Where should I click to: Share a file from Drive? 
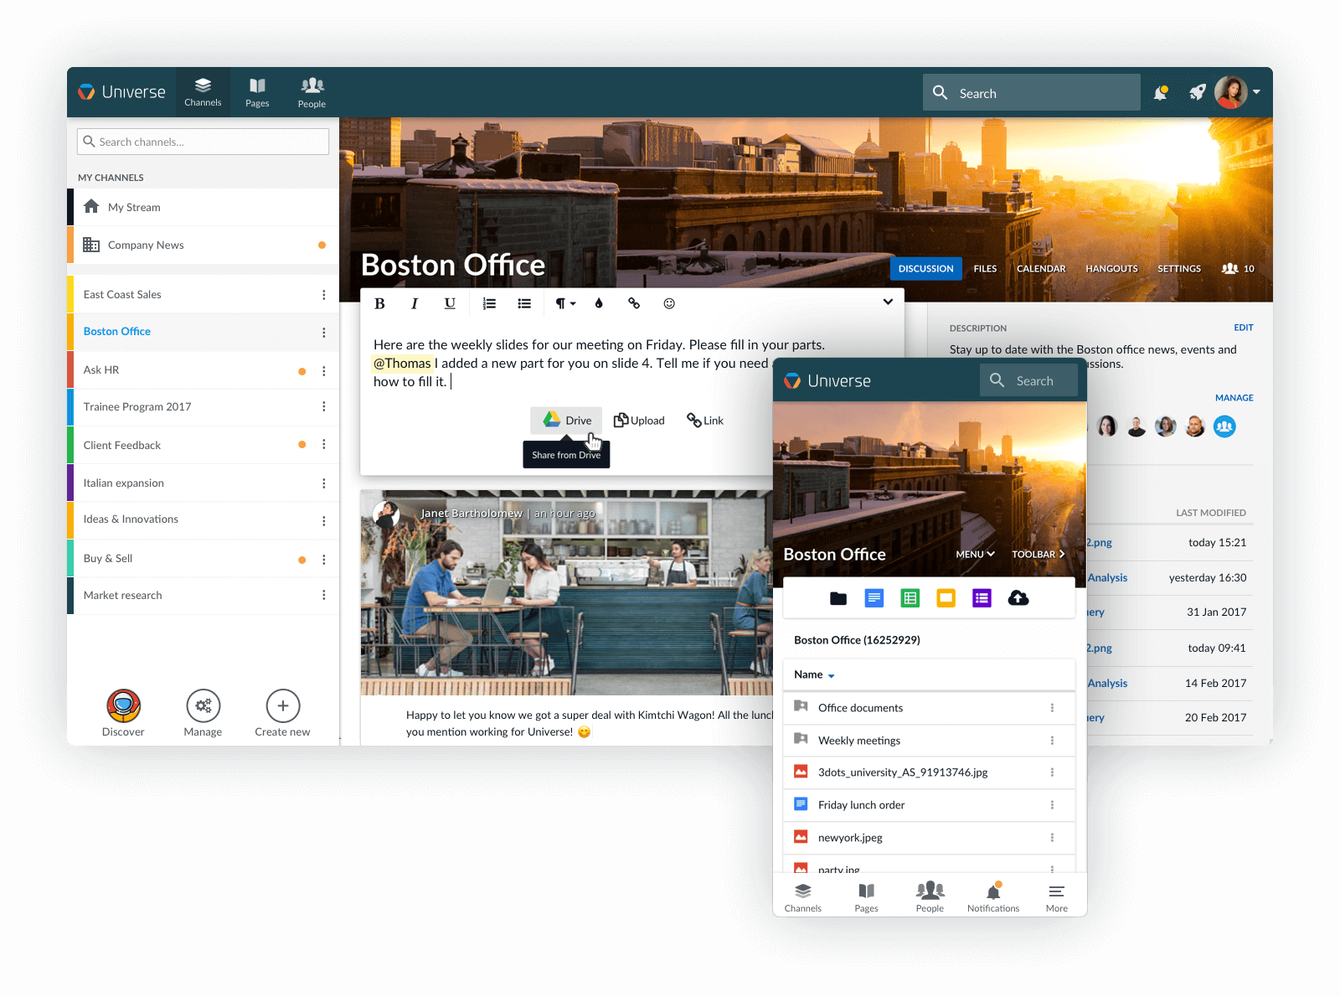point(567,421)
